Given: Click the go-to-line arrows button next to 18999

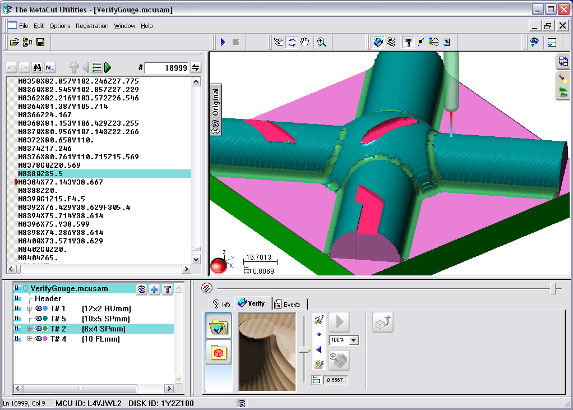Looking at the screenshot, I should [196, 68].
